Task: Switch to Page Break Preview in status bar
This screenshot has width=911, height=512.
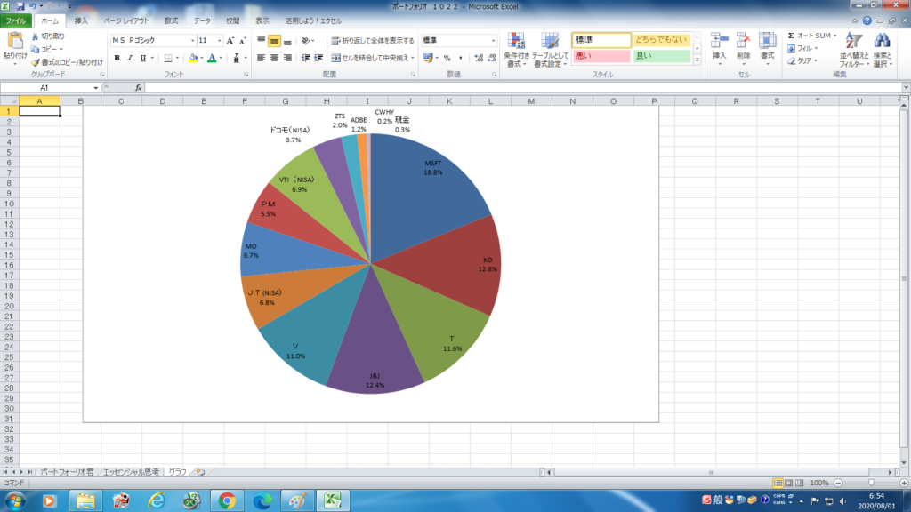Action: (x=800, y=483)
